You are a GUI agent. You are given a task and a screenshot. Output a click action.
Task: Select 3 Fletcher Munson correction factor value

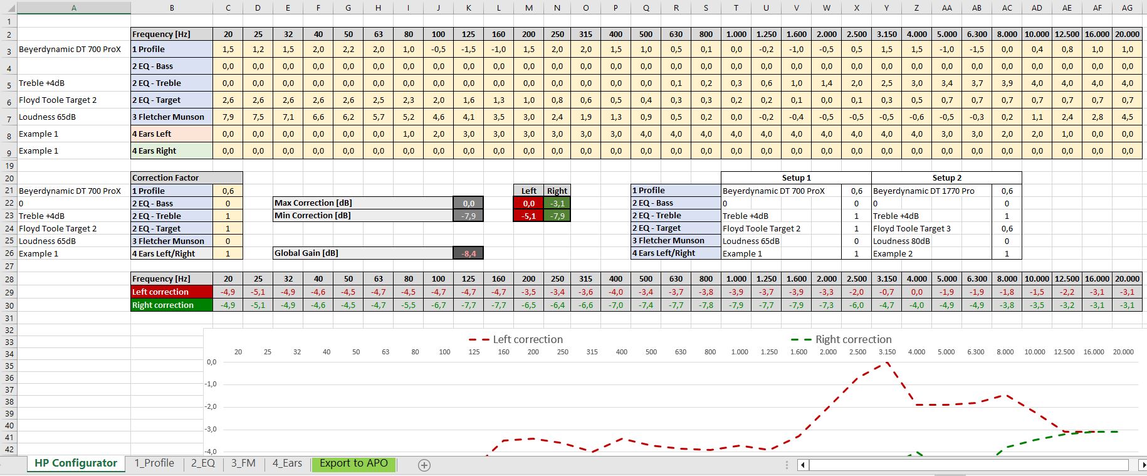pyautogui.click(x=228, y=241)
